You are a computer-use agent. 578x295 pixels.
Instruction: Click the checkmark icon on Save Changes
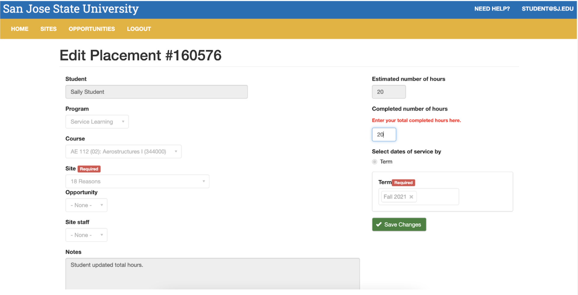(x=379, y=224)
